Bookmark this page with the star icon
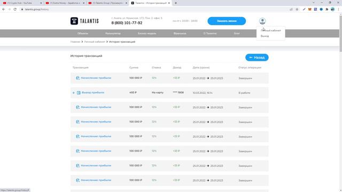Viewport: 342px width, 192px height. click(297, 10)
